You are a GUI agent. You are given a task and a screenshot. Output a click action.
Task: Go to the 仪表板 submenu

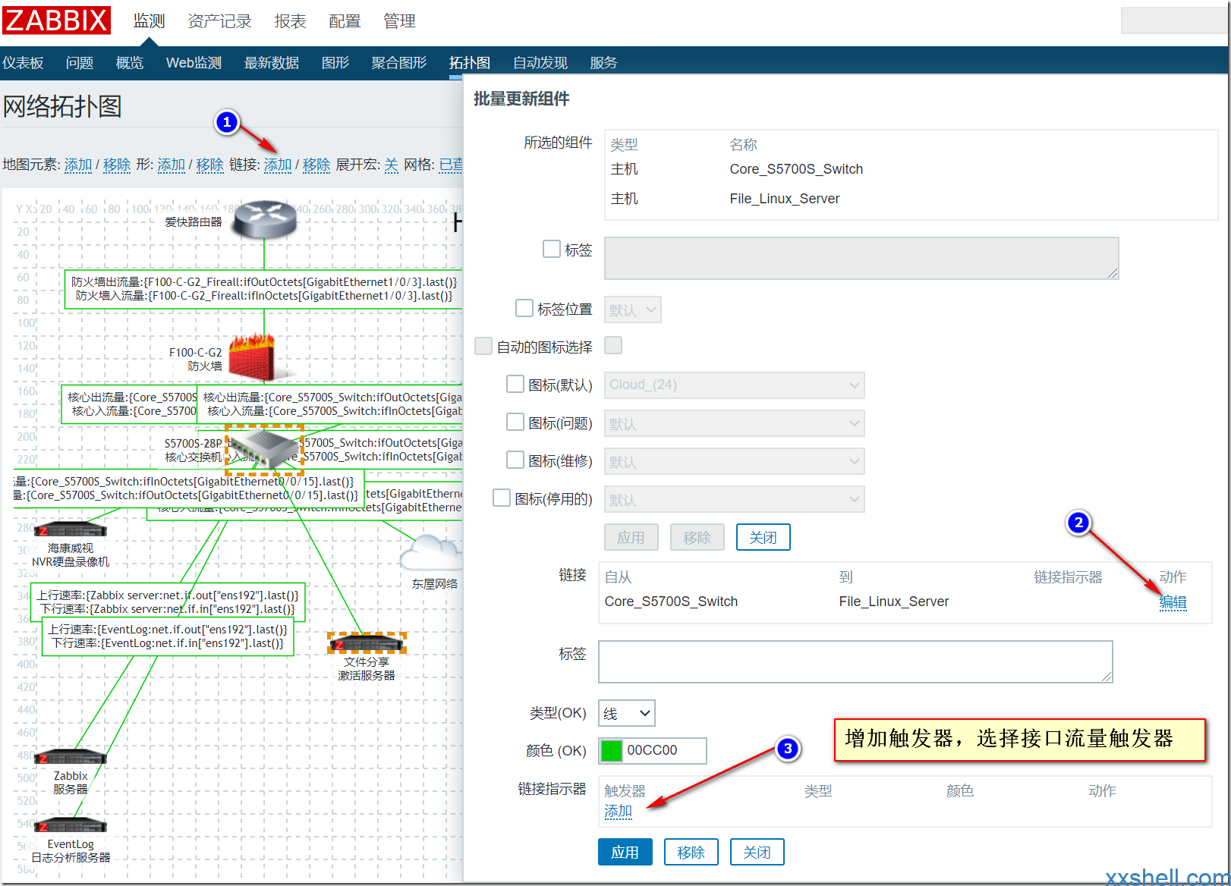[x=23, y=63]
